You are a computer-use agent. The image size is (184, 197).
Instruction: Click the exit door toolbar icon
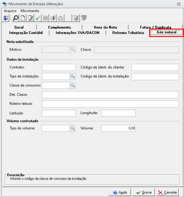pos(6,18)
